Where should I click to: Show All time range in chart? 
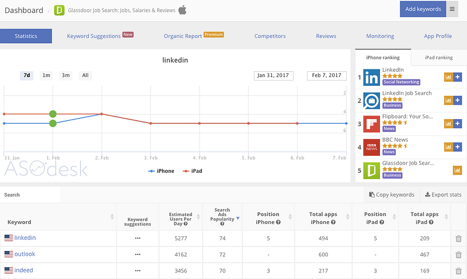85,75
